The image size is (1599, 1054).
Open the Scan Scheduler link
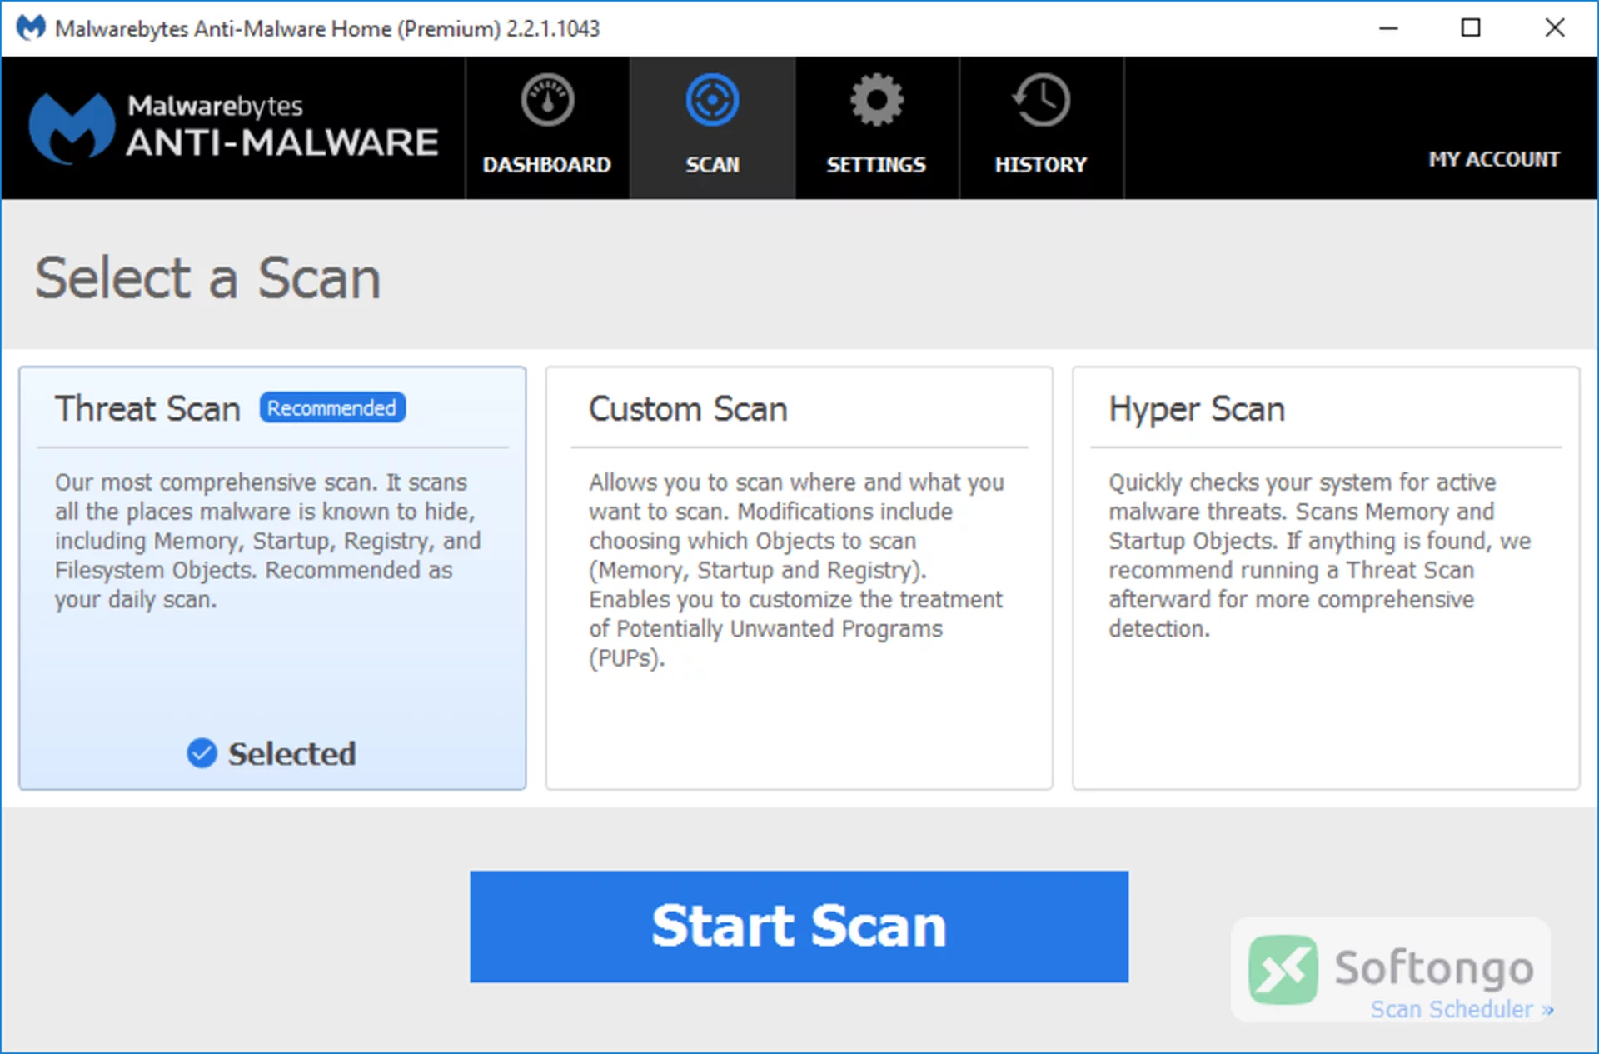[x=1462, y=1010]
